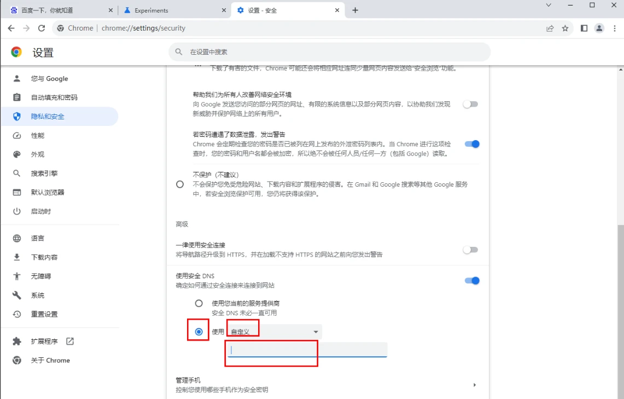Click the globe icon for 语言

tap(17, 238)
